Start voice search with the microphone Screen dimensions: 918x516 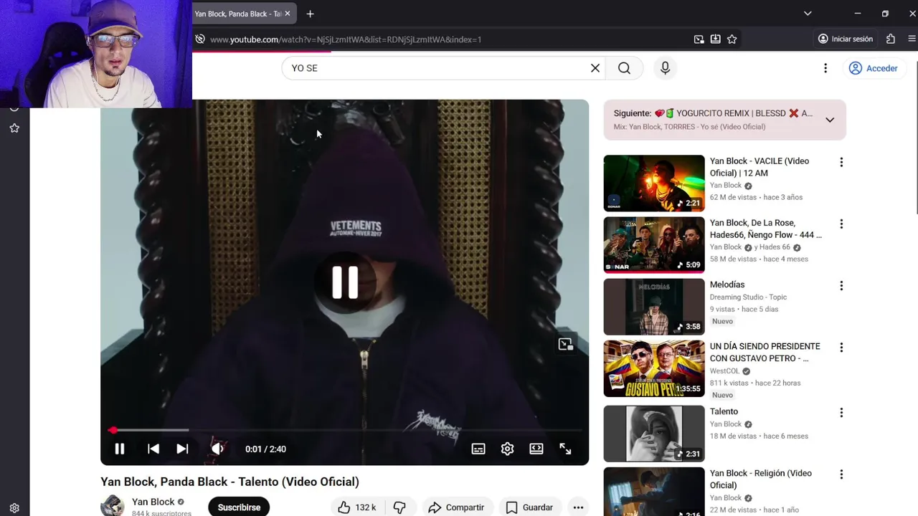pos(666,68)
